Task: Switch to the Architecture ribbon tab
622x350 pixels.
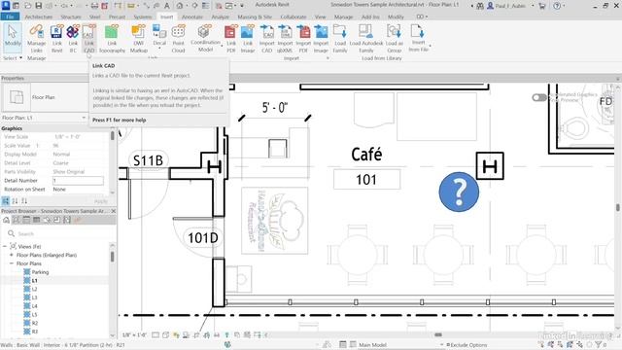Action: pos(39,17)
